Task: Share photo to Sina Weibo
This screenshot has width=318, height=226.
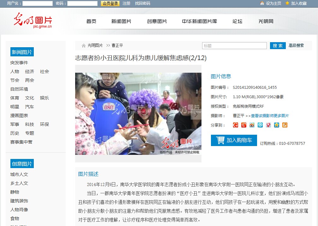Action: [252, 125]
